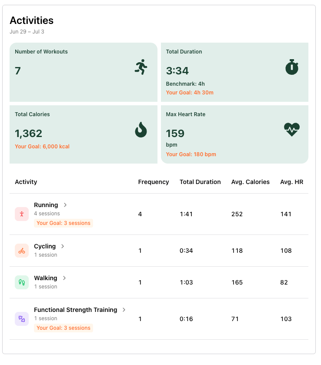Viewport: 321px width, 365px height.
Task: Click Functional Strength Training's goal badge
Action: tap(64, 328)
